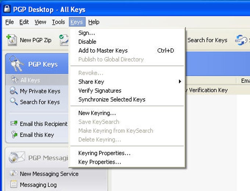Select Disable in the Keys menu

coord(127,42)
